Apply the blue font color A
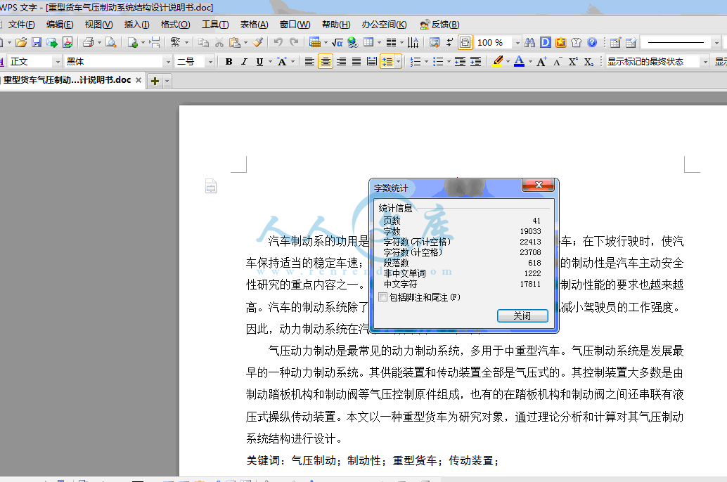Image resolution: width=727 pixels, height=482 pixels. pyautogui.click(x=520, y=62)
